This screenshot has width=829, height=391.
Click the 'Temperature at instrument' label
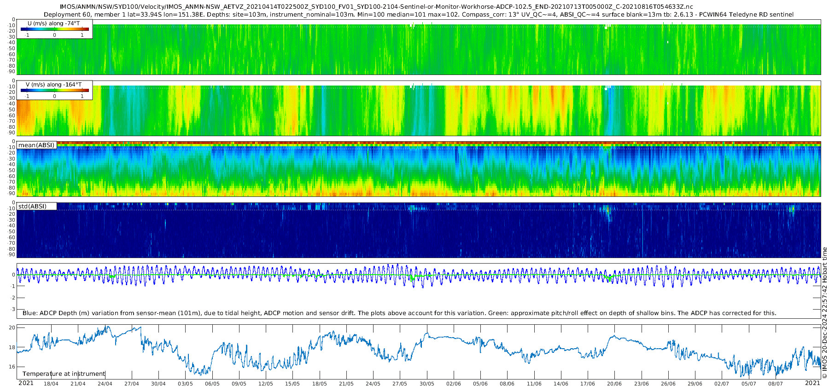pos(64,374)
